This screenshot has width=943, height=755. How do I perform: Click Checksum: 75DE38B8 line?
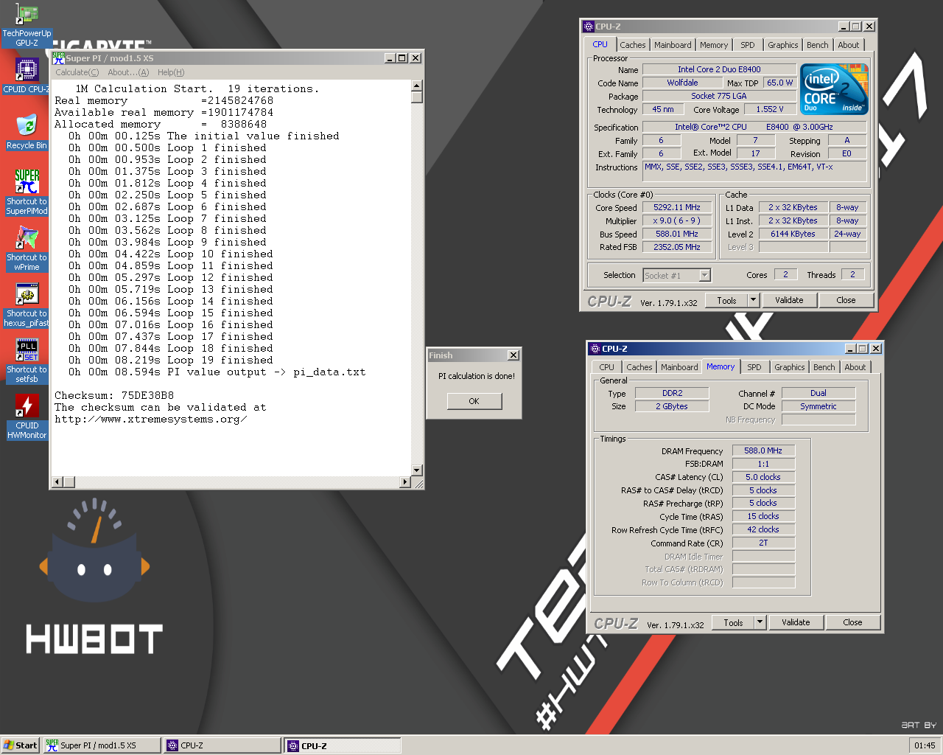pos(114,396)
